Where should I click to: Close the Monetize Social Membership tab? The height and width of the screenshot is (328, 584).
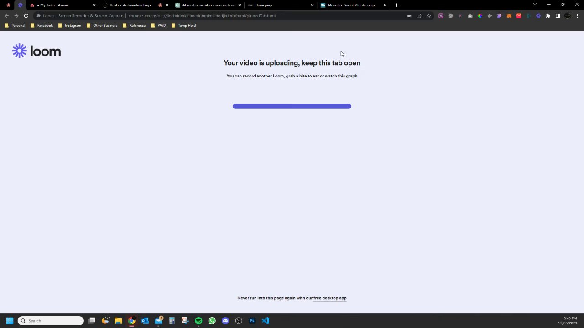385,5
